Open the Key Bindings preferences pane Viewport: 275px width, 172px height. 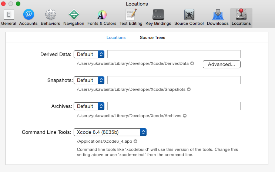point(158,17)
